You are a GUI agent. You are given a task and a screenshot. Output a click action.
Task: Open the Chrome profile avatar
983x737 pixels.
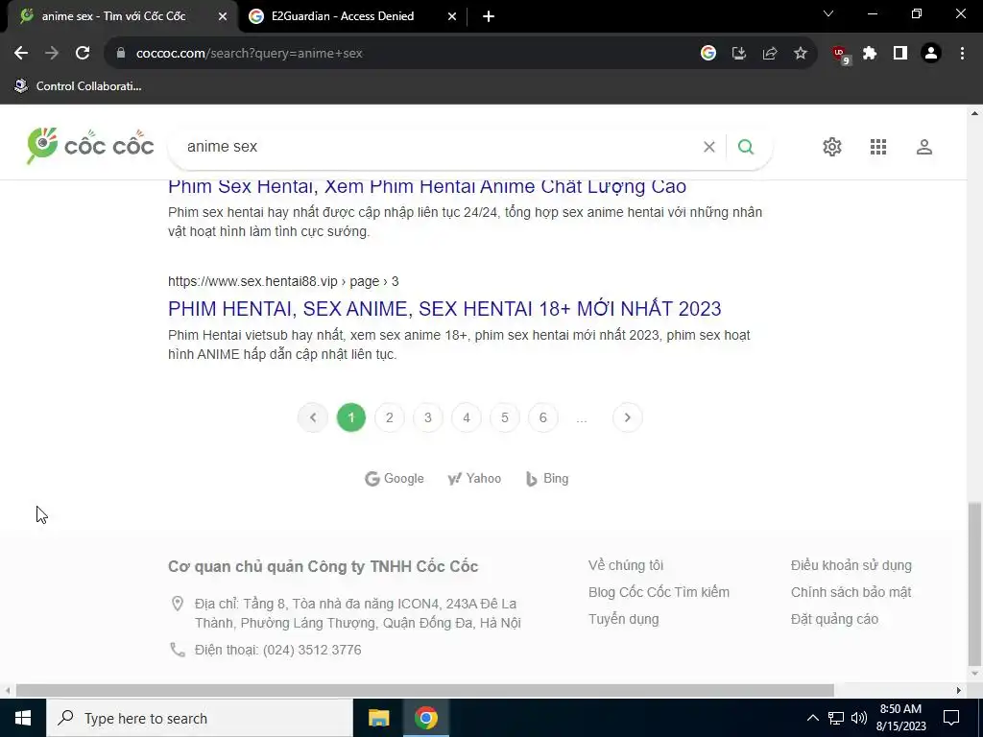(931, 54)
